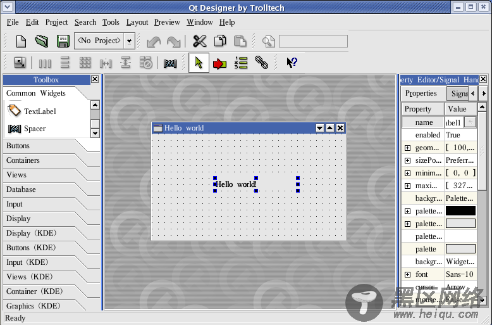
Task: Add a spacer from the layout toolbar
Action: 170,63
